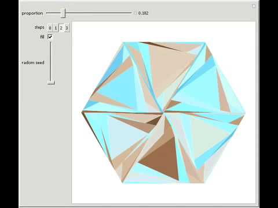The width and height of the screenshot is (278, 208).
Task: Expand the proportion slider plus control
Action: 135,13
